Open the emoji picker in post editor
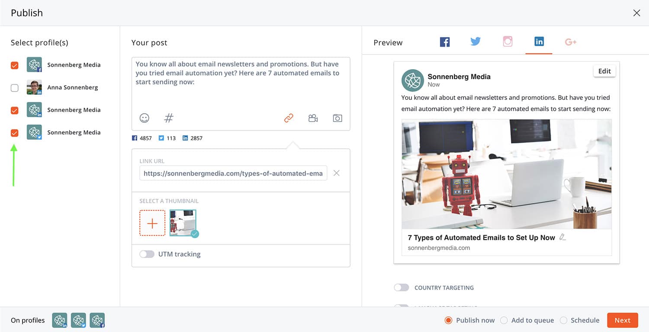649x332 pixels. pos(144,118)
